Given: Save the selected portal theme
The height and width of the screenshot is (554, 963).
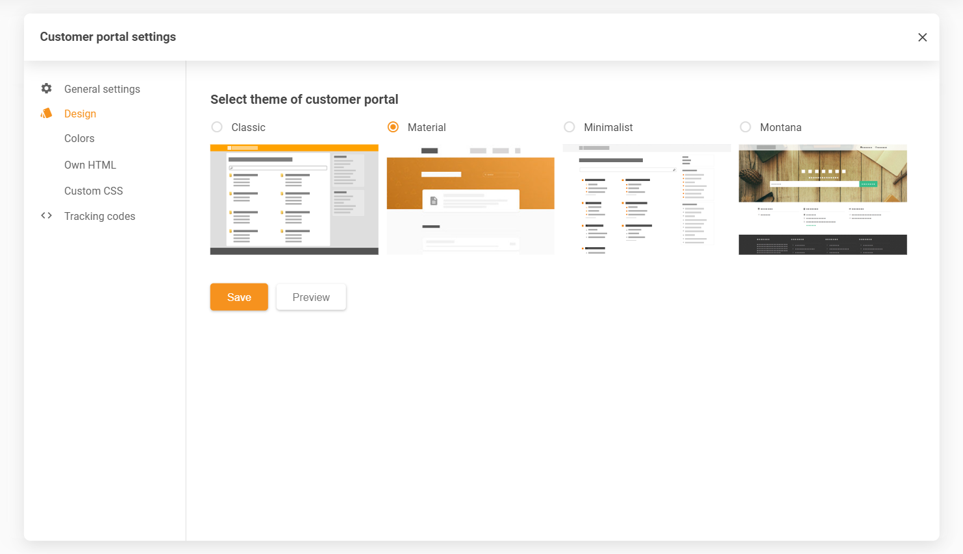Looking at the screenshot, I should point(239,297).
